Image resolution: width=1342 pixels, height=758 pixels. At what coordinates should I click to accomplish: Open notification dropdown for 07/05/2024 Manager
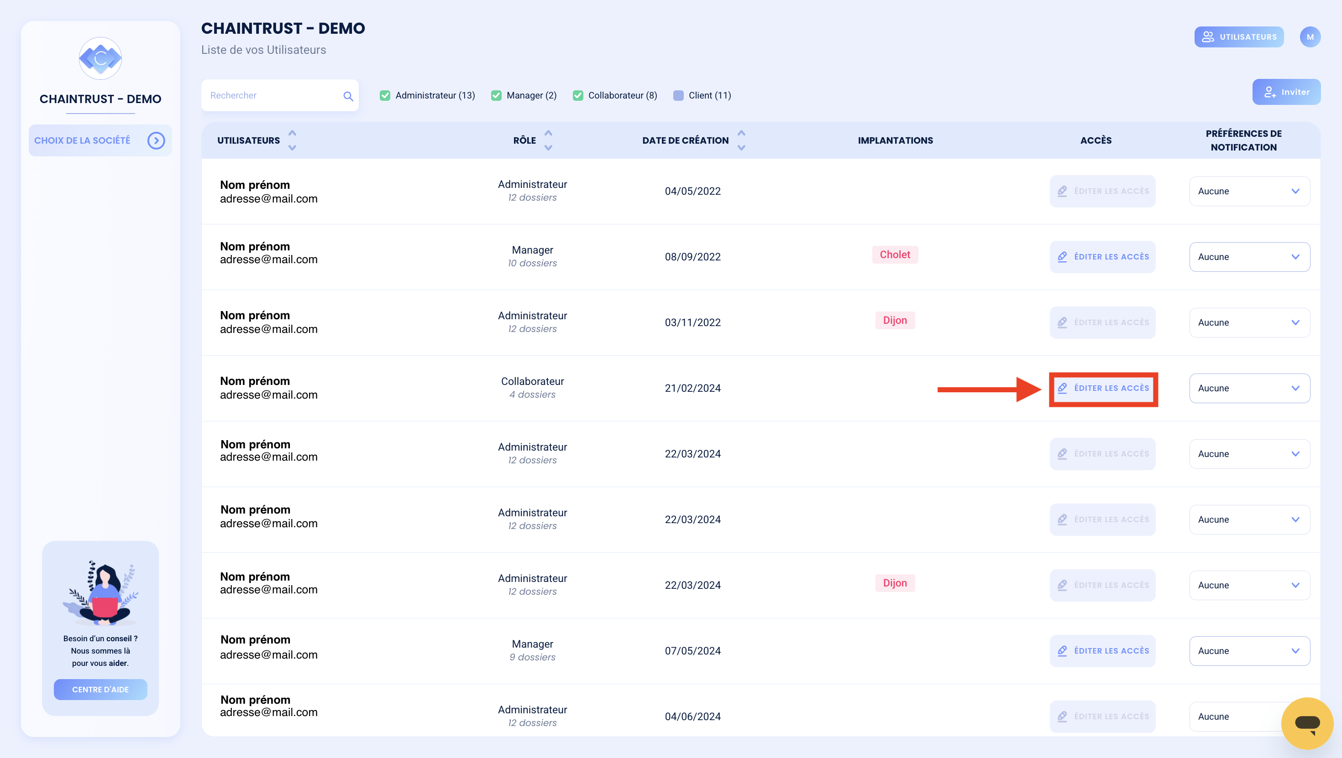point(1249,651)
